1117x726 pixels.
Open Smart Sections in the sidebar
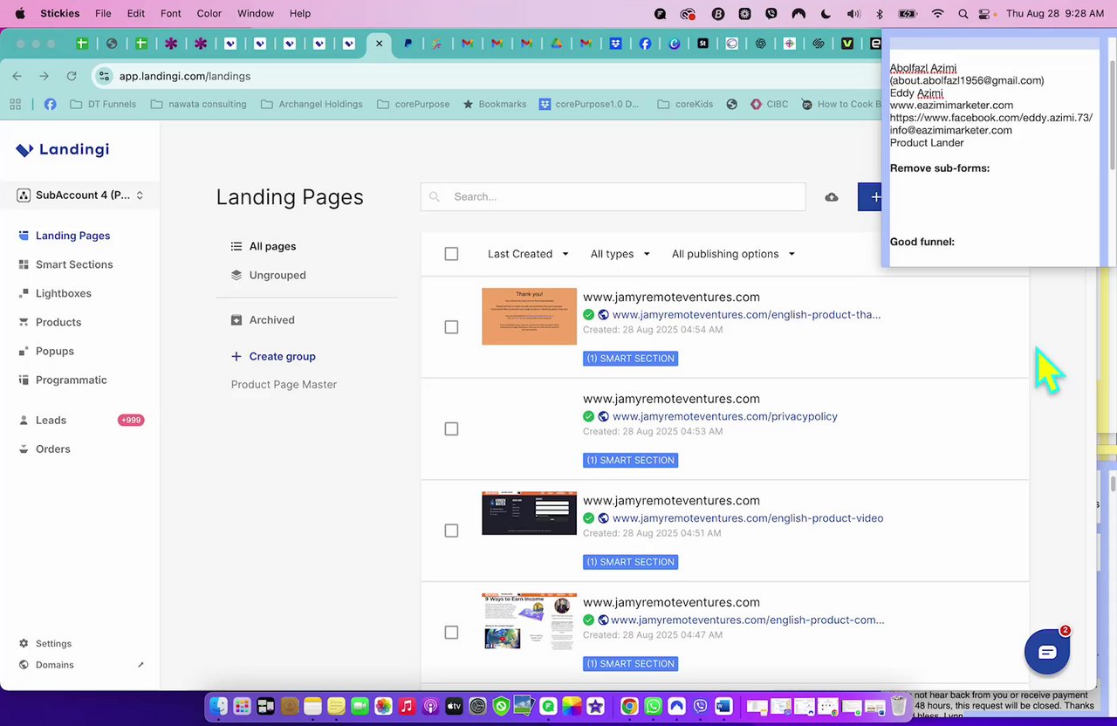pyautogui.click(x=74, y=264)
